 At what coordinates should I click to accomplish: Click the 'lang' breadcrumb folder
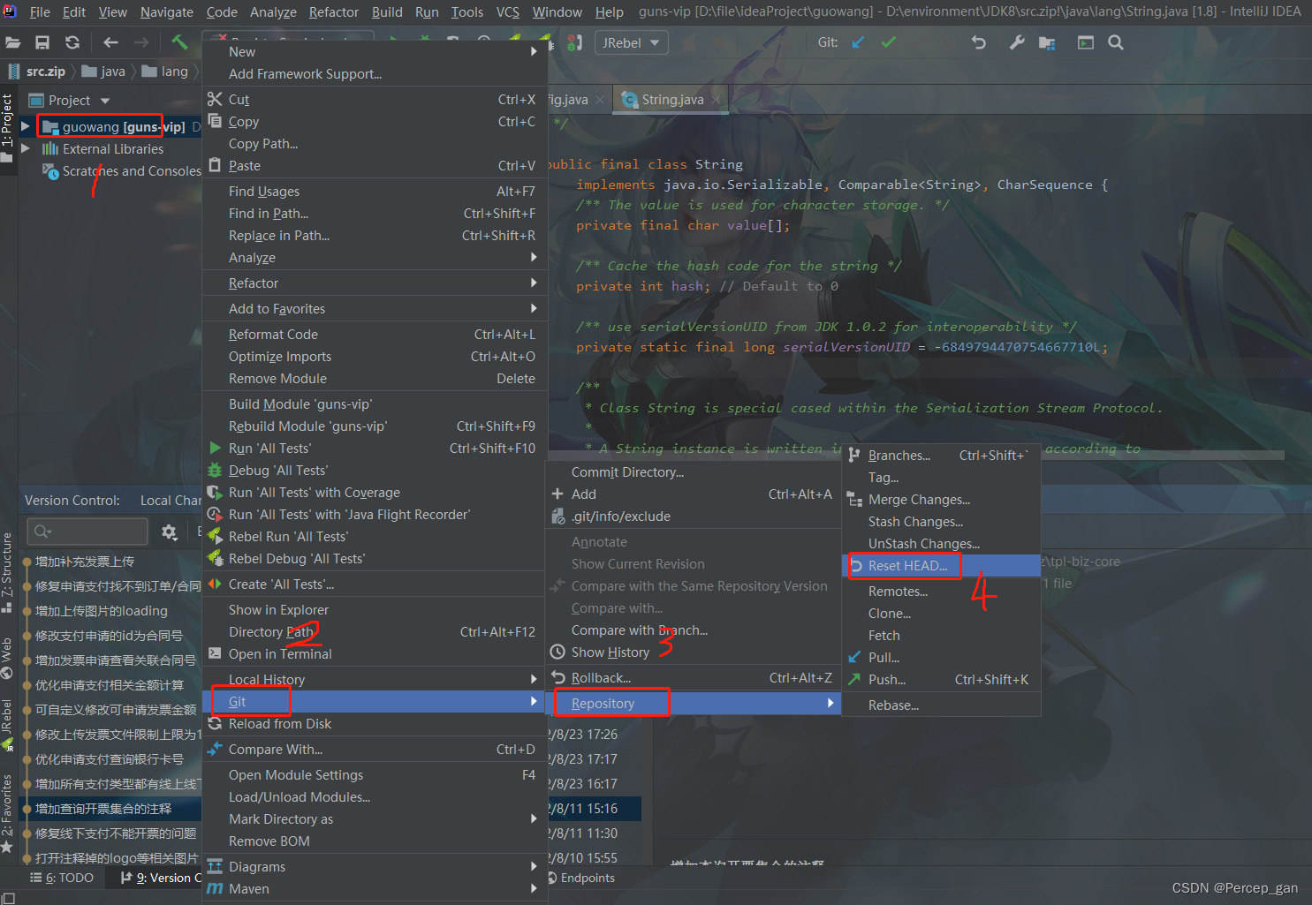click(x=165, y=72)
